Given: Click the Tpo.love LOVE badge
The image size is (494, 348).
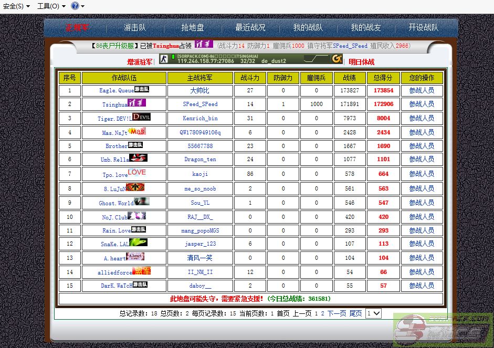Looking at the screenshot, I should (x=137, y=172).
